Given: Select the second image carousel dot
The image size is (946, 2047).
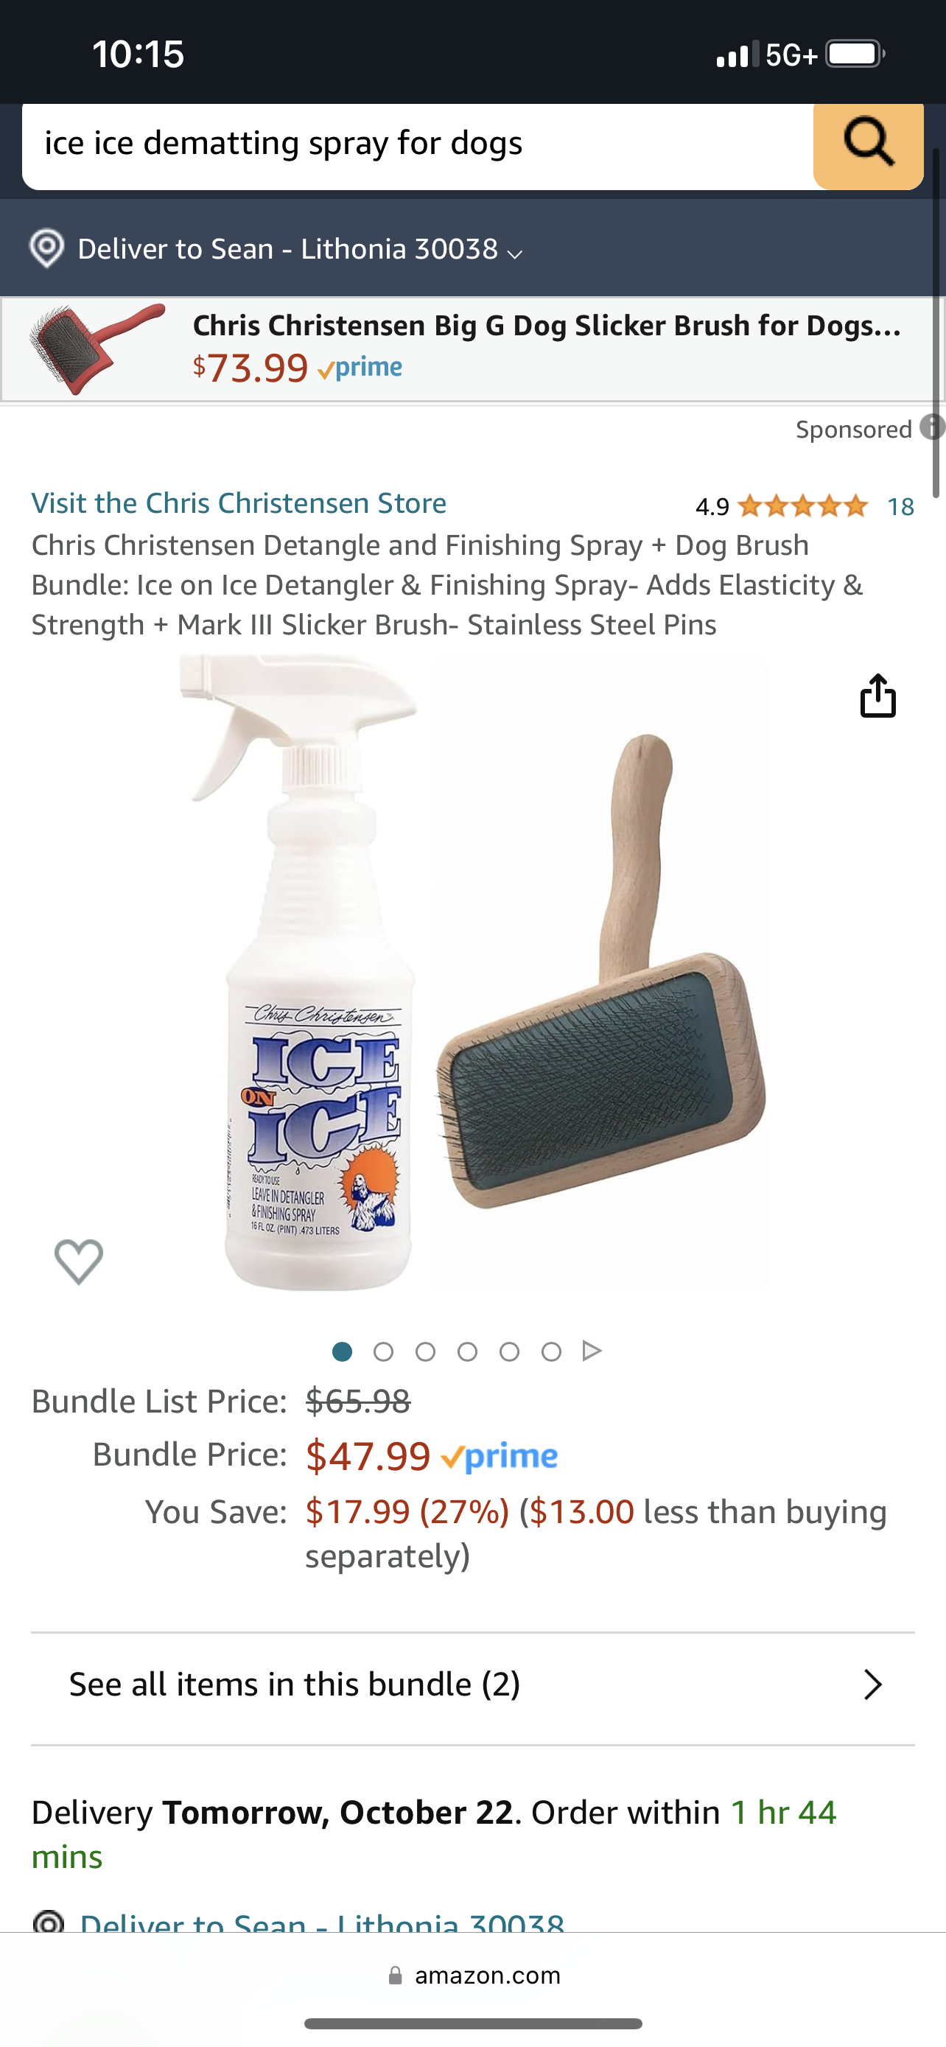Looking at the screenshot, I should (x=384, y=1351).
